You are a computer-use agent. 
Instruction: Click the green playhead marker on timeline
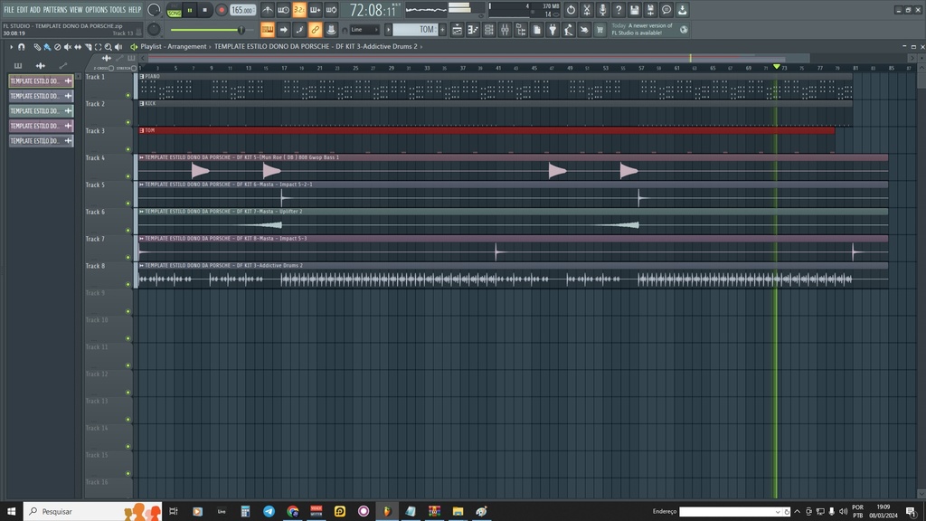point(777,67)
